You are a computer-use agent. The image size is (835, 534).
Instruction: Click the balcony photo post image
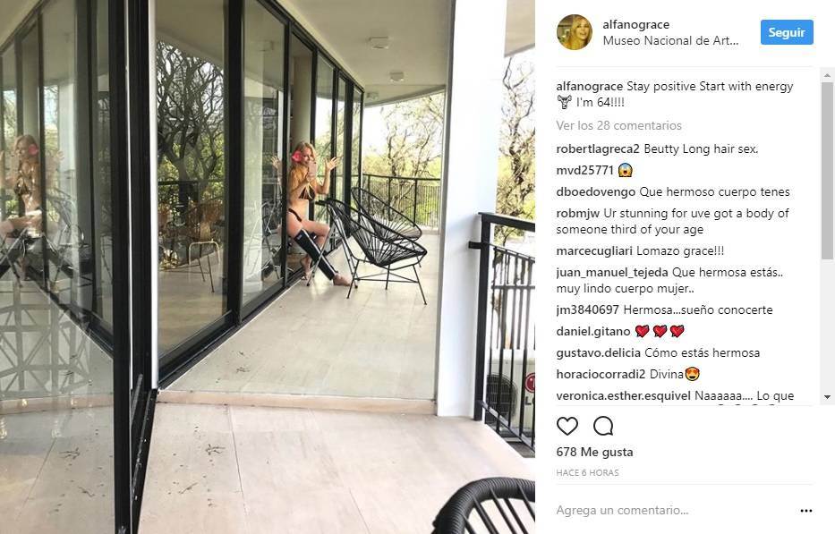(268, 267)
